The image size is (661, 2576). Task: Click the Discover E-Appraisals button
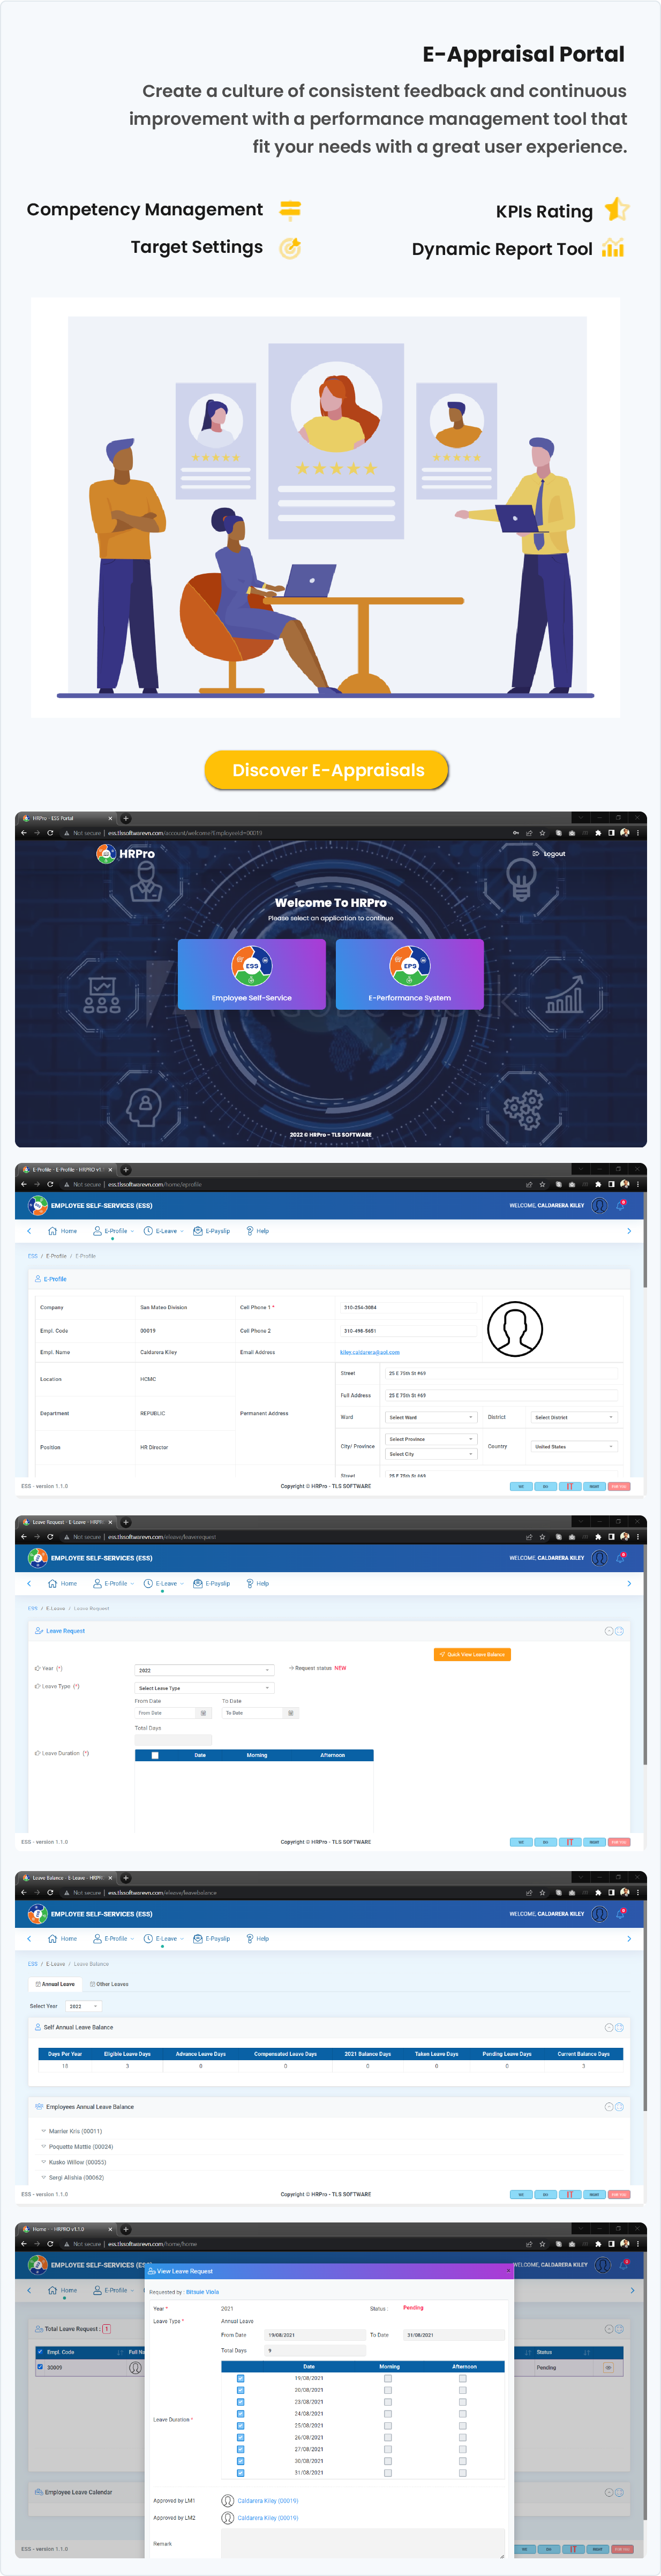point(327,770)
